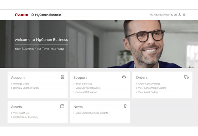Screen dimensions: 198x136
Task: Click the Assets card box icon
Action: tap(62, 106)
